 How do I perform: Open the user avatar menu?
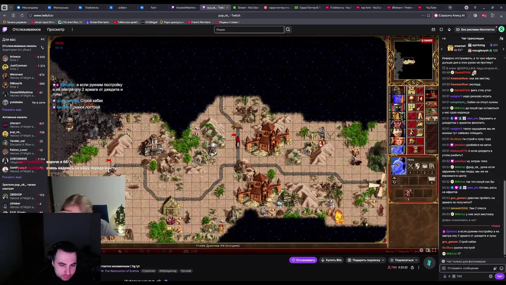pyautogui.click(x=501, y=29)
